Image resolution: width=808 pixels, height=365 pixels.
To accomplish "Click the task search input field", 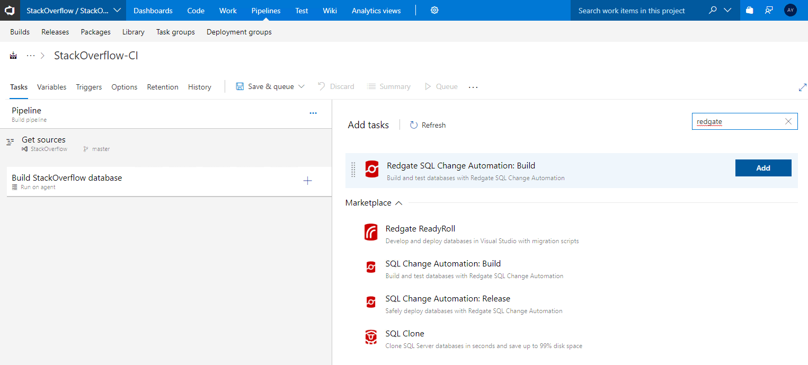I will coord(744,121).
